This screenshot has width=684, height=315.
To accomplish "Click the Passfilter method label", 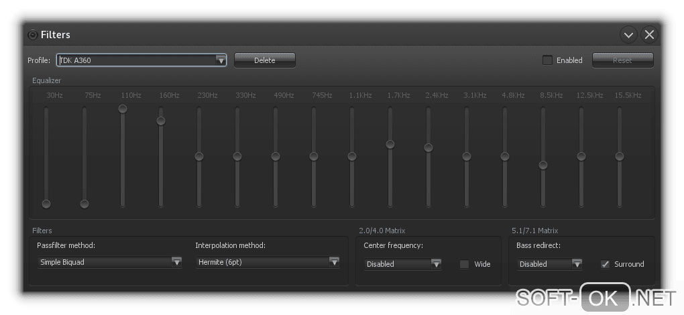I will pos(66,246).
